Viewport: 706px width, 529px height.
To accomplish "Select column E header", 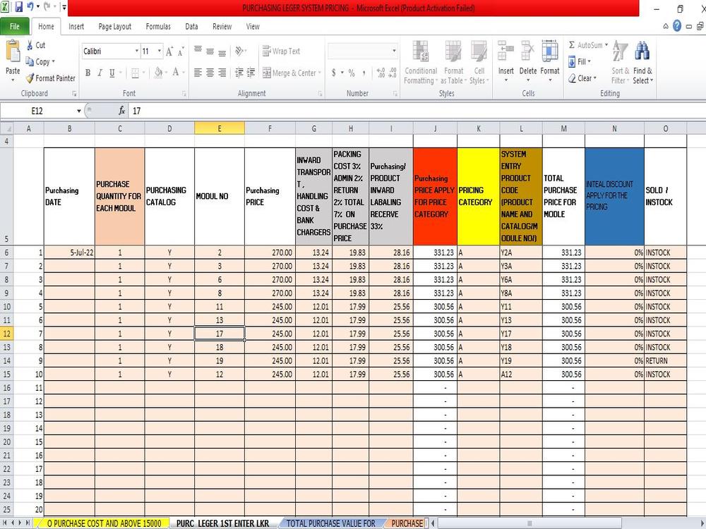I will click(220, 128).
